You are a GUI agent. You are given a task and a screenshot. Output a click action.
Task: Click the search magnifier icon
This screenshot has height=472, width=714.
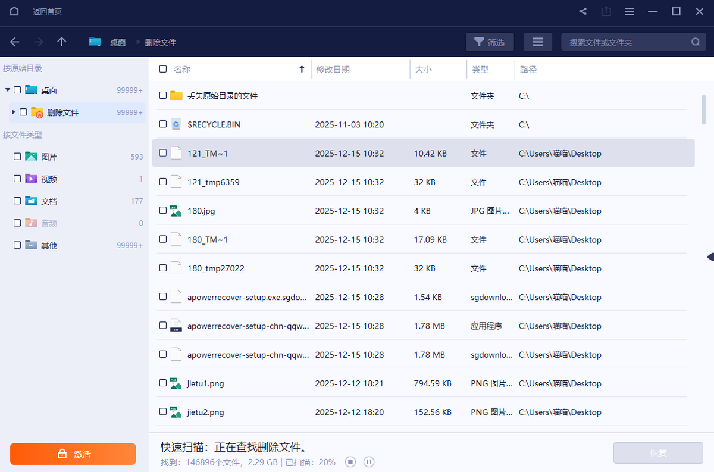(x=695, y=42)
